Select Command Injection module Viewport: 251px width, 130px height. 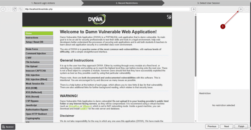(39, 54)
